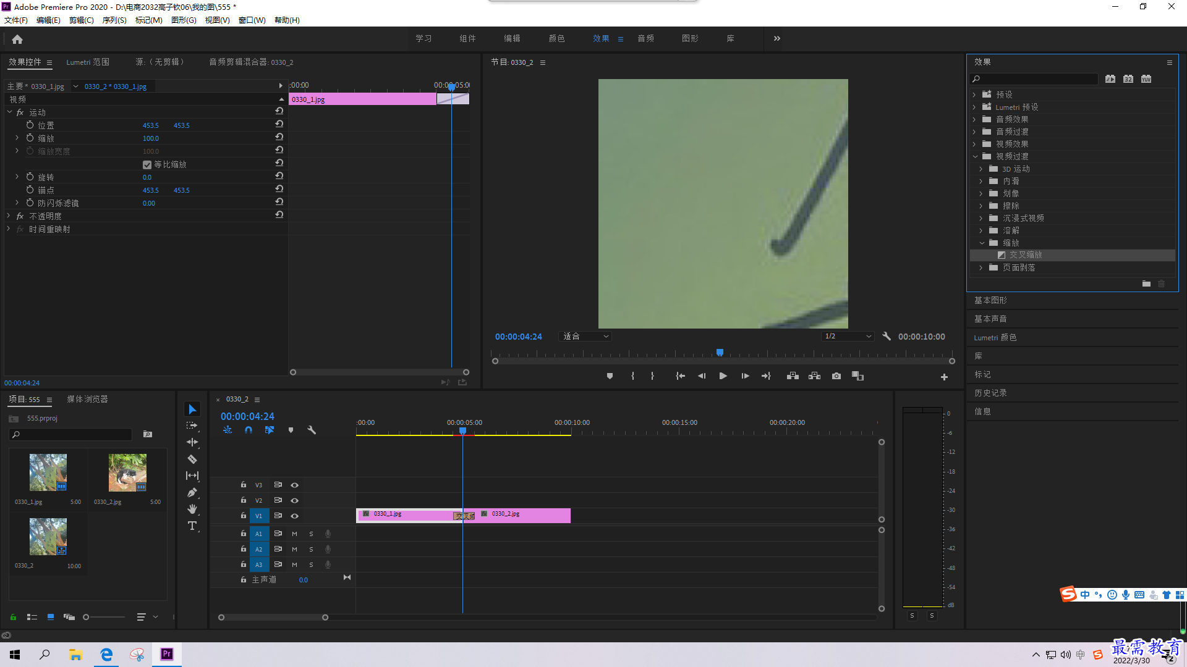Open the button editor plus icon
Viewport: 1187px width, 667px height.
944,377
